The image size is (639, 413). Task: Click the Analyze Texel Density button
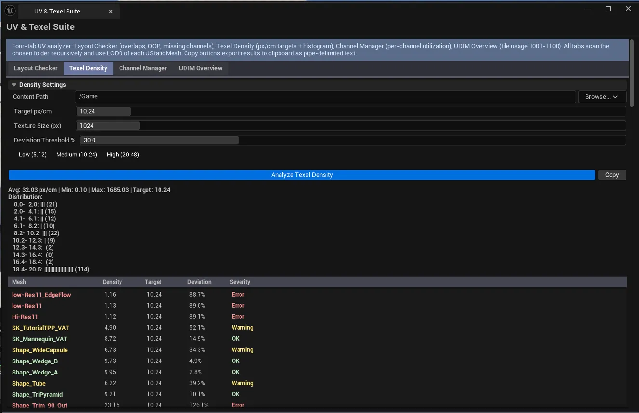(x=302, y=175)
